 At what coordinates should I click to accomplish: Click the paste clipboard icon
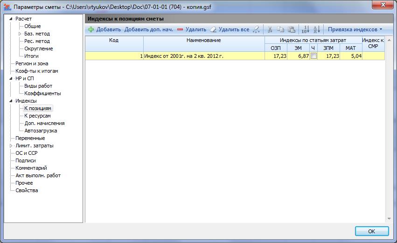292,29
